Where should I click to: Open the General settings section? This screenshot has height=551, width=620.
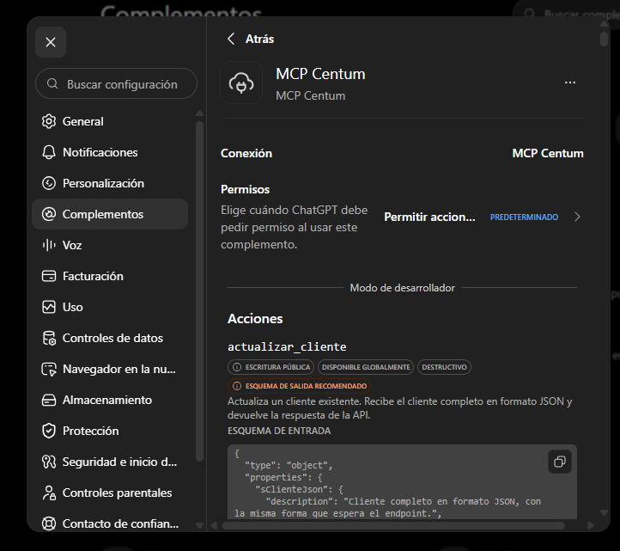[110, 121]
